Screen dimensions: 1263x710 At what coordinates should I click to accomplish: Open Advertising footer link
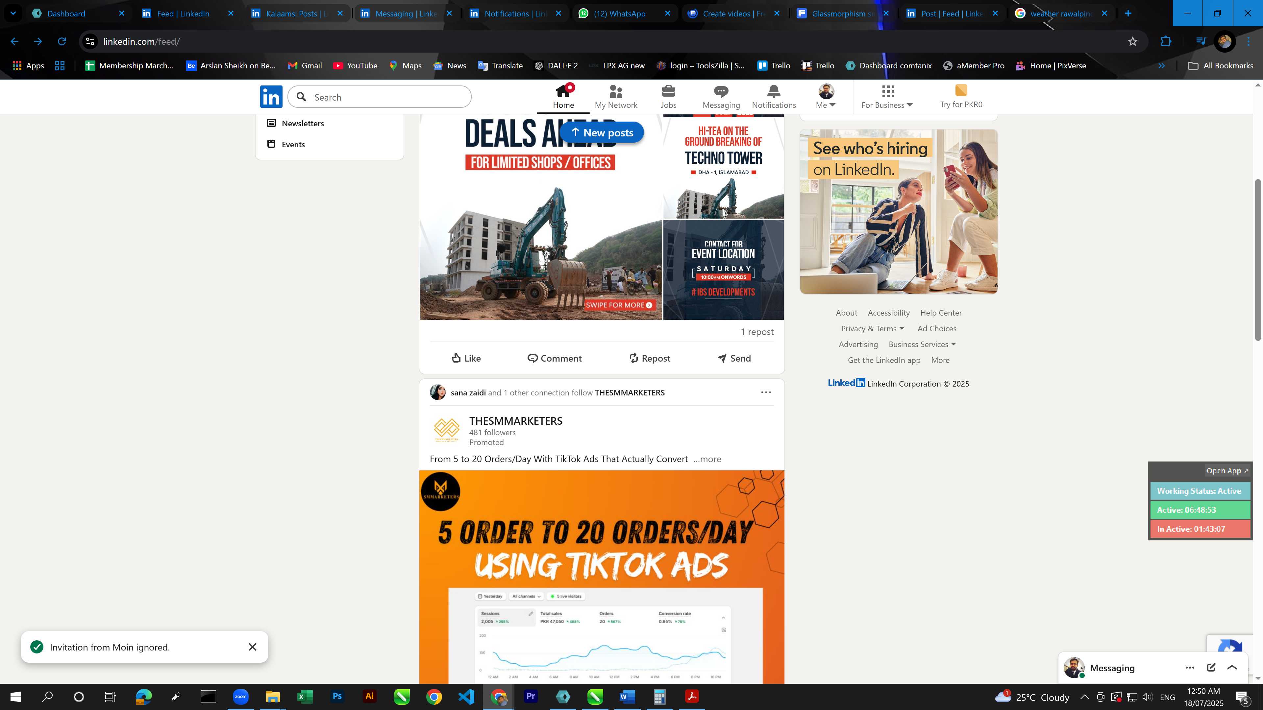click(x=858, y=344)
